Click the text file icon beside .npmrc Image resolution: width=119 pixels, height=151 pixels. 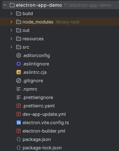click(x=19, y=89)
